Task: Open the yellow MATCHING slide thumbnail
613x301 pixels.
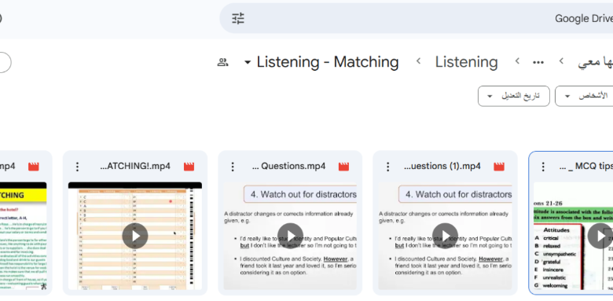Action: 23,236
